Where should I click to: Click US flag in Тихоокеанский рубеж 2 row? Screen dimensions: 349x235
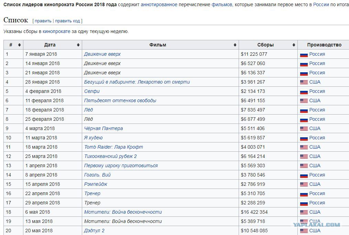[x=304, y=157]
